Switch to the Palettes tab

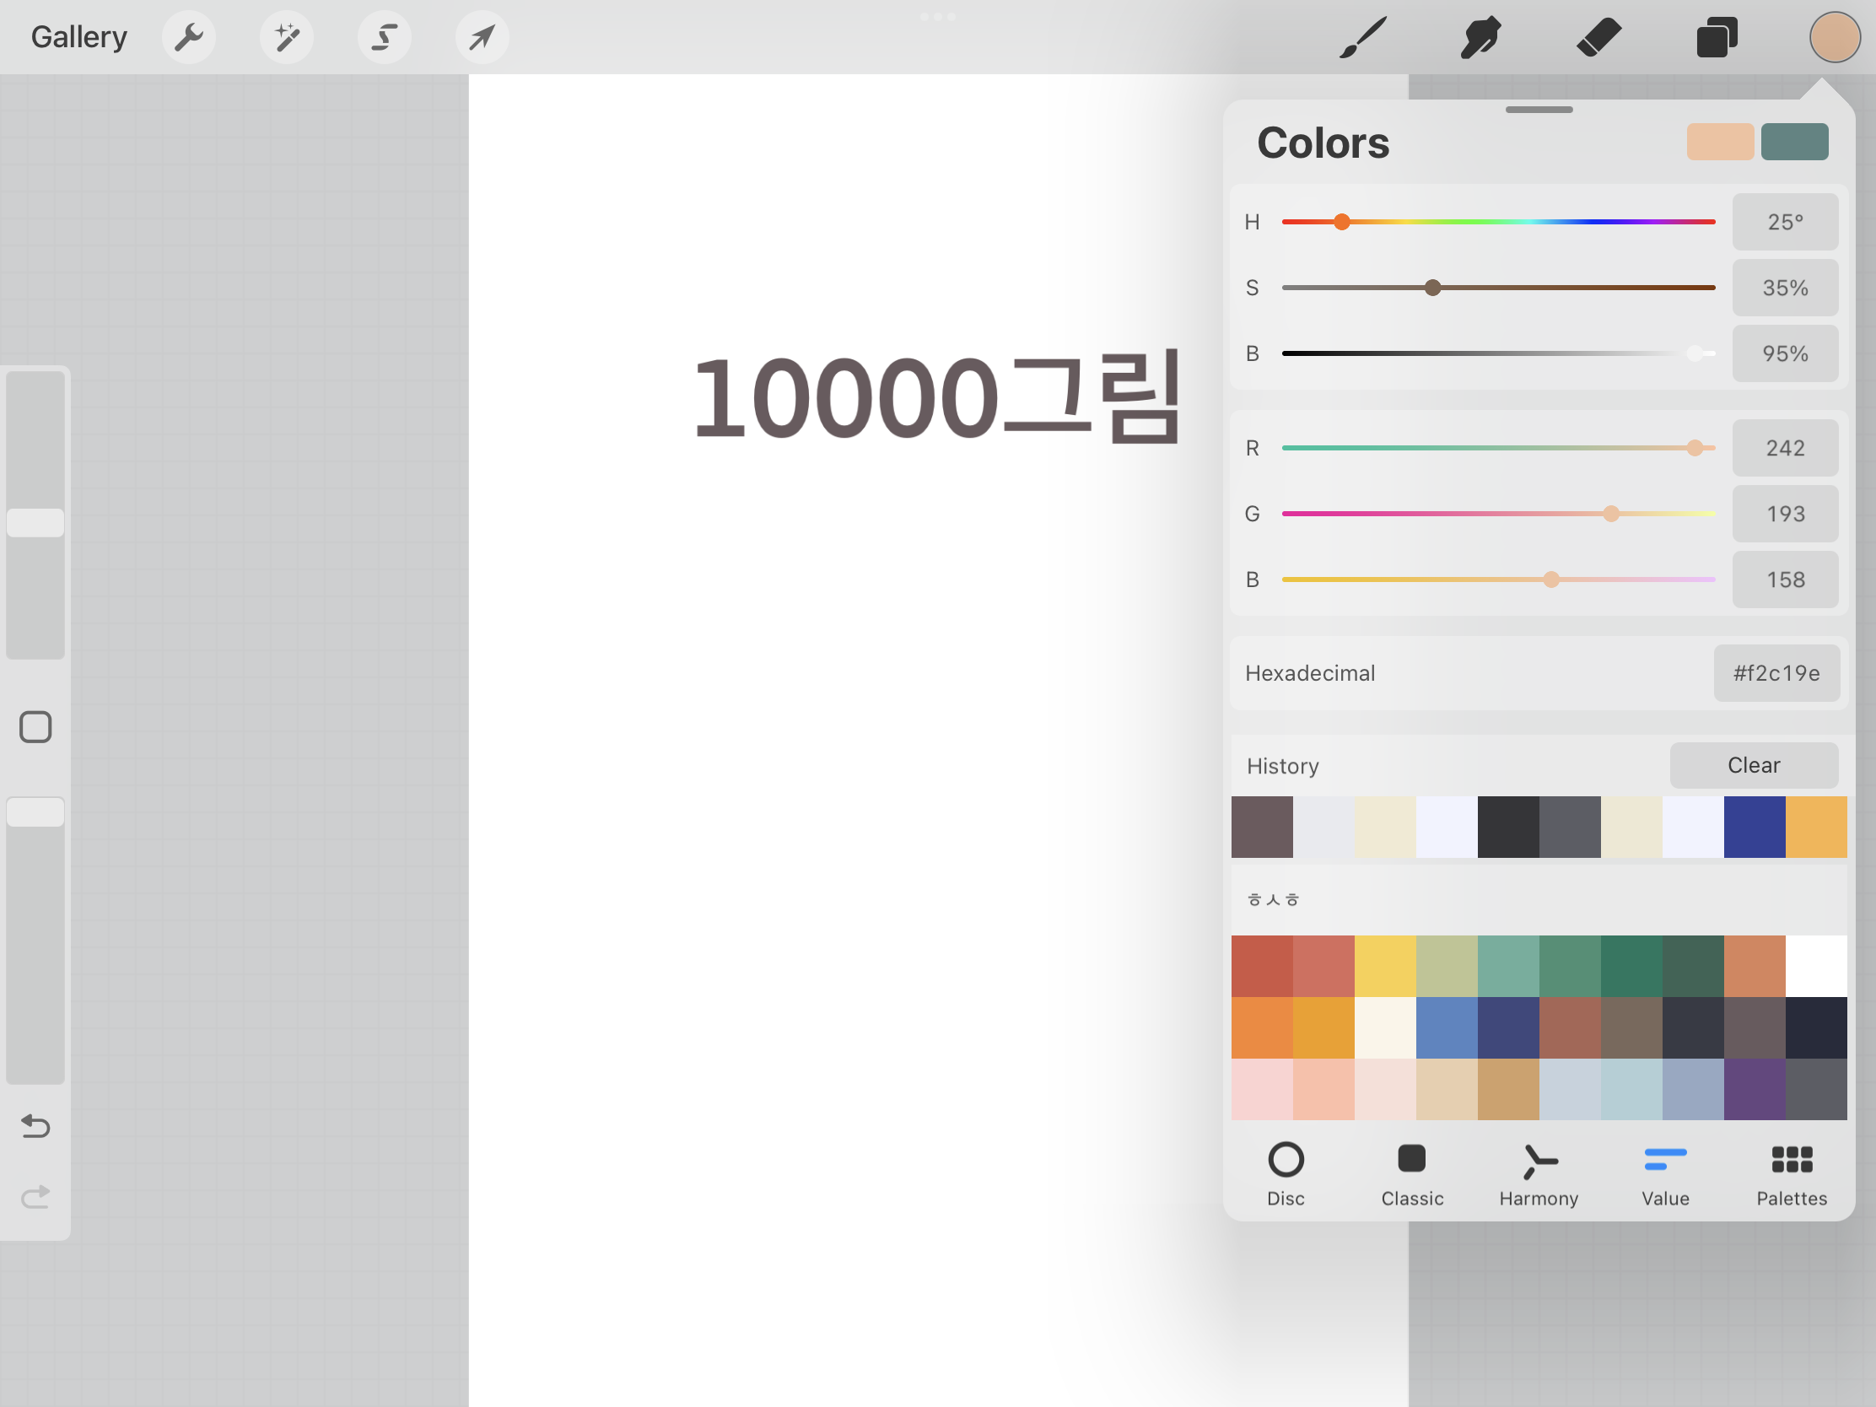(1791, 1175)
